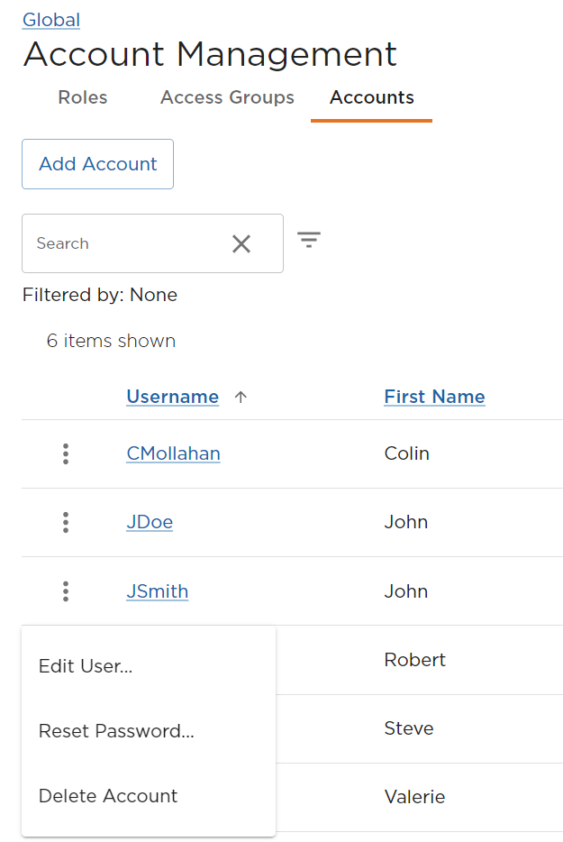The image size is (563, 842).
Task: Click the ascending sort arrow next to Username
Action: coord(241,397)
